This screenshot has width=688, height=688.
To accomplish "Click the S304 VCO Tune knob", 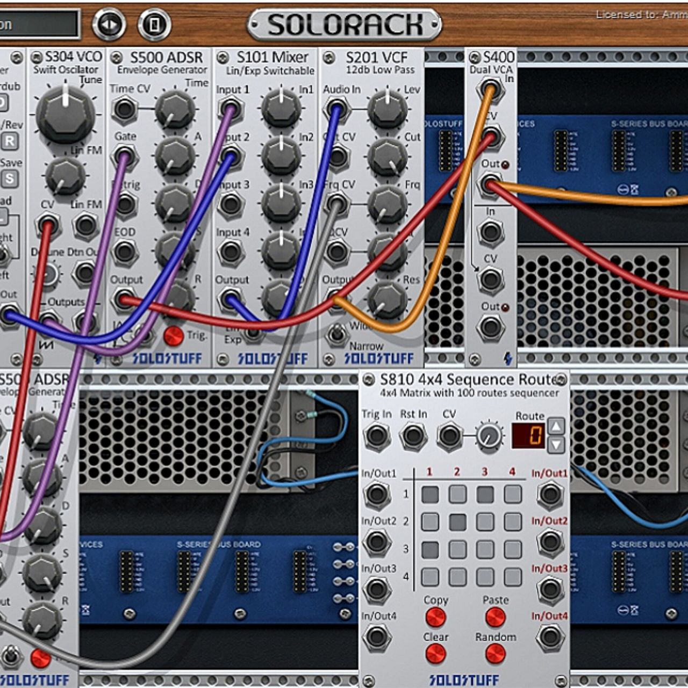I will pyautogui.click(x=65, y=114).
